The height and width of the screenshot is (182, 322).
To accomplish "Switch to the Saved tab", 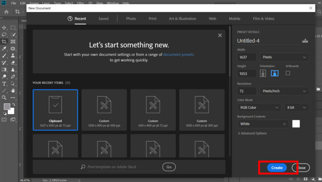I will tap(103, 19).
